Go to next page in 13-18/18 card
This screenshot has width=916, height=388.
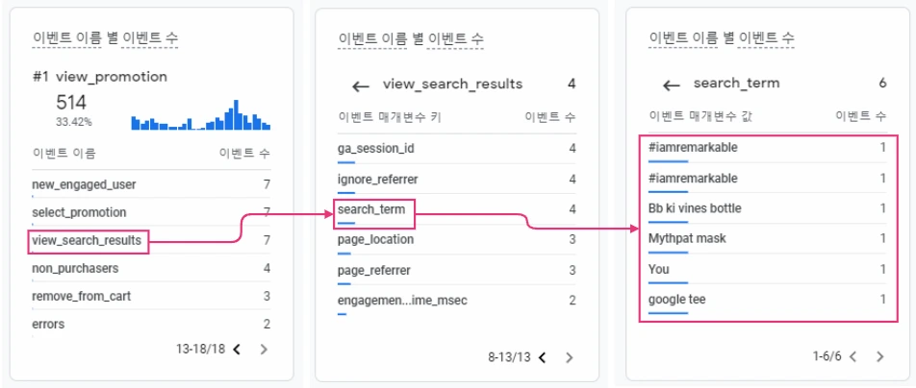point(265,349)
